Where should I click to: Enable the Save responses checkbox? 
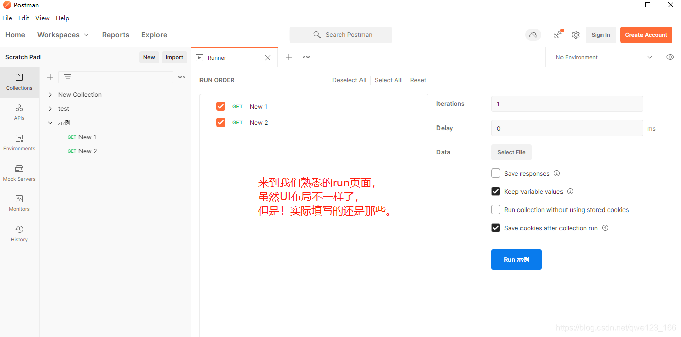496,173
